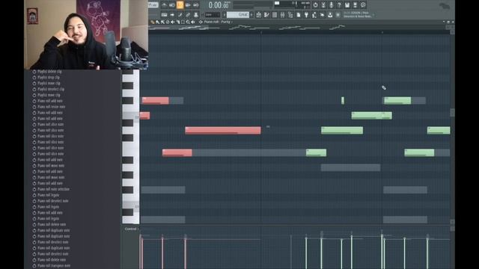Toggle wait for input before recording
Viewport: 479px width, 269px height.
point(172,5)
